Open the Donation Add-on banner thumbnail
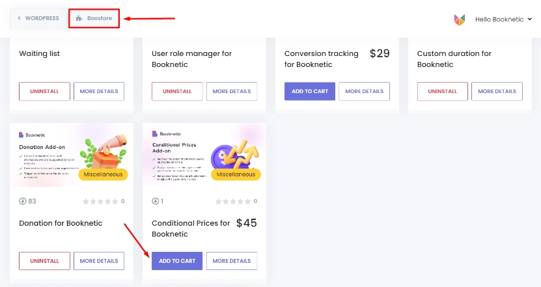The height and width of the screenshot is (287, 541). [72, 155]
